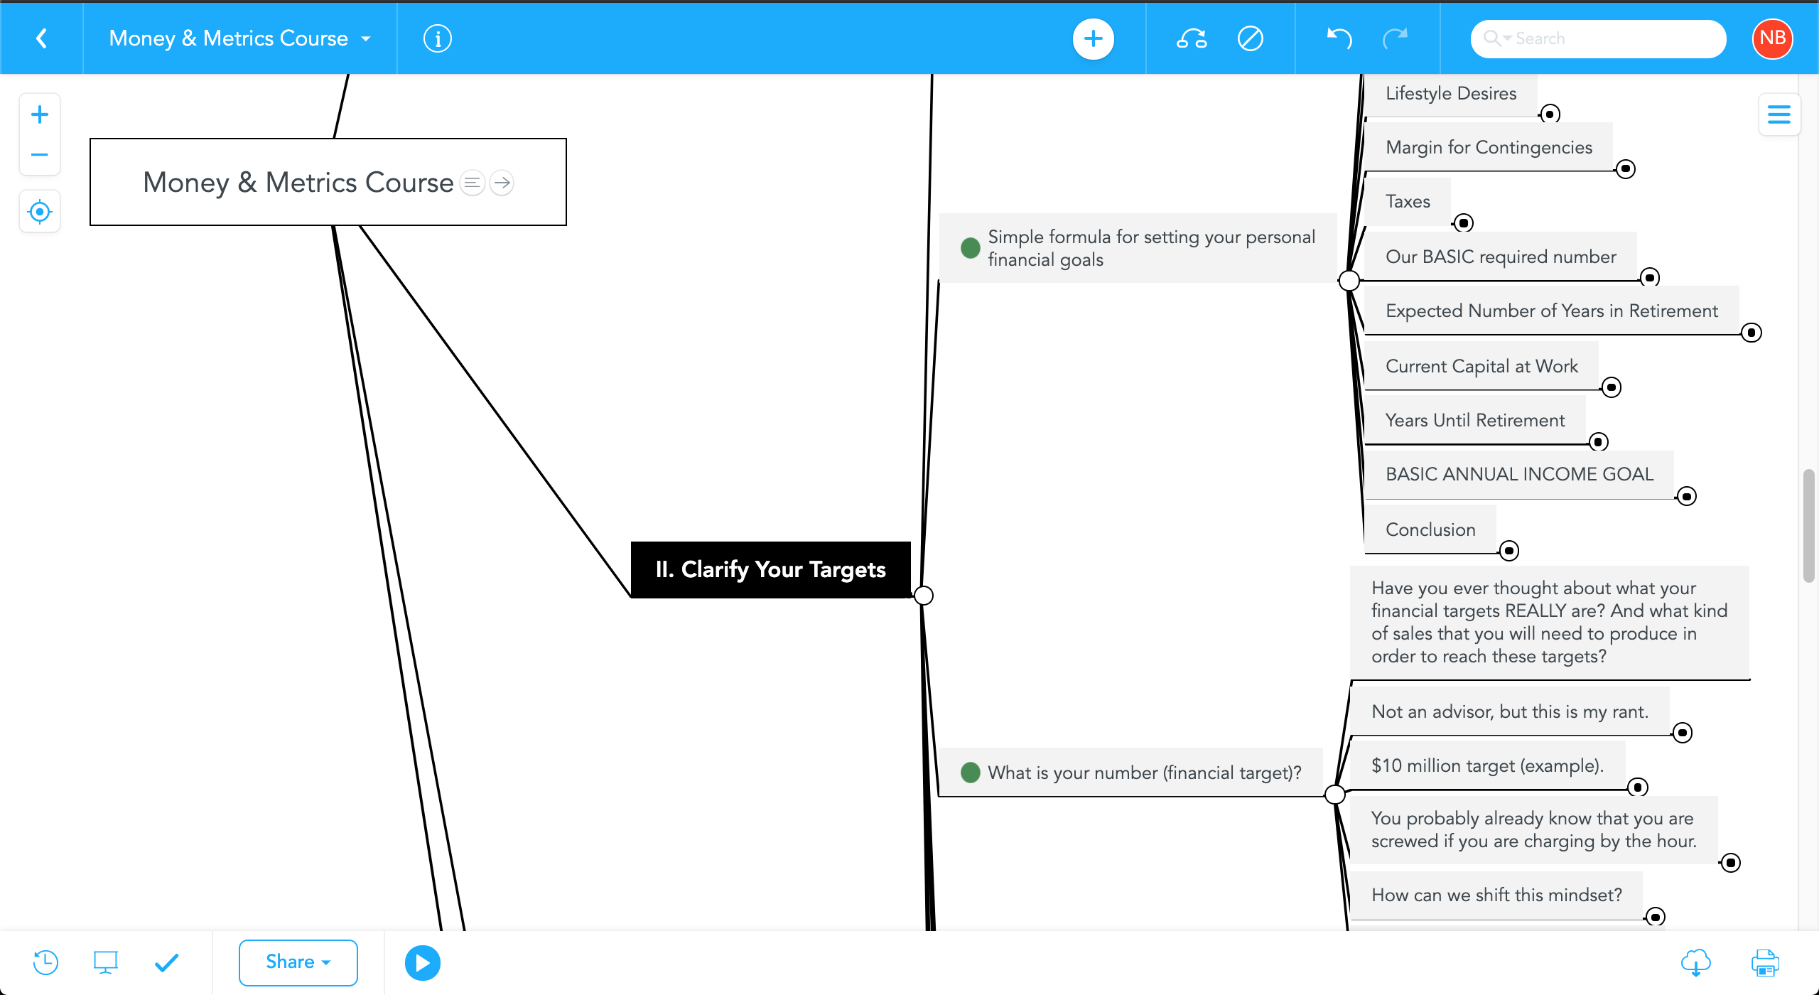The height and width of the screenshot is (995, 1819).
Task: Expand the Conclusion node
Action: [1509, 551]
